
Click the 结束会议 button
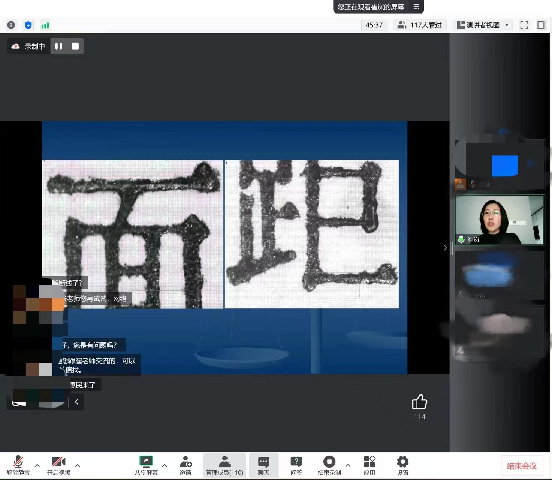pyautogui.click(x=522, y=466)
